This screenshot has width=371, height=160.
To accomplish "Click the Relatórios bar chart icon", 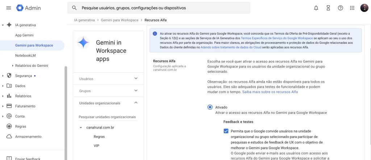I will (x=9, y=96).
